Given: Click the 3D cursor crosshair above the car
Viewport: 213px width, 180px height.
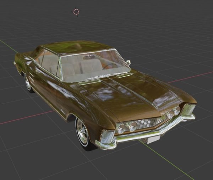Looking at the screenshot, I should pyautogui.click(x=76, y=12).
